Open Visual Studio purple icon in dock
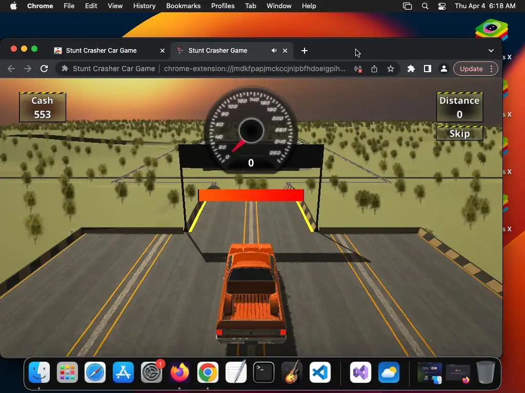Image resolution: width=525 pixels, height=393 pixels. pyautogui.click(x=360, y=373)
